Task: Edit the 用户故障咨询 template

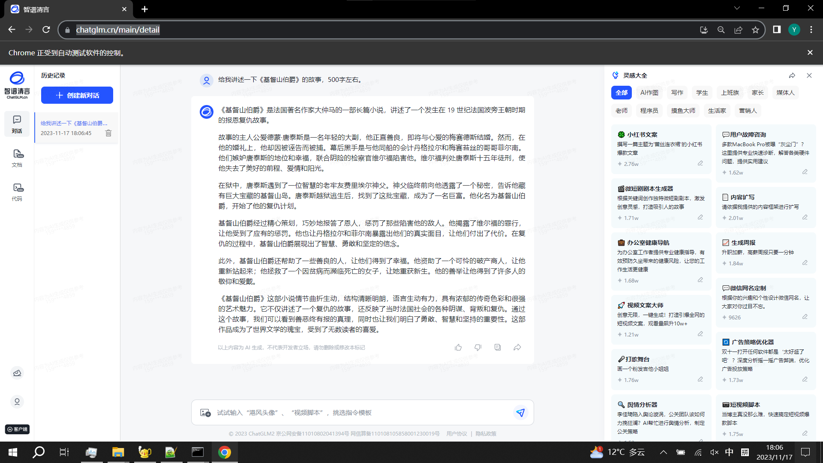Action: [x=805, y=172]
